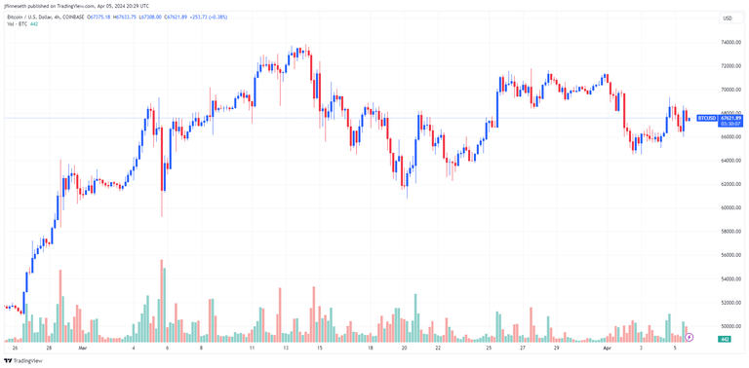Click the +253.73 (+0.38%) change value

point(211,18)
